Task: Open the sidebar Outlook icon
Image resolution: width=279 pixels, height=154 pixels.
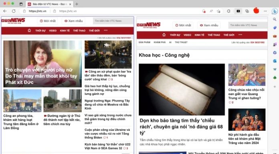Action: 275,61
